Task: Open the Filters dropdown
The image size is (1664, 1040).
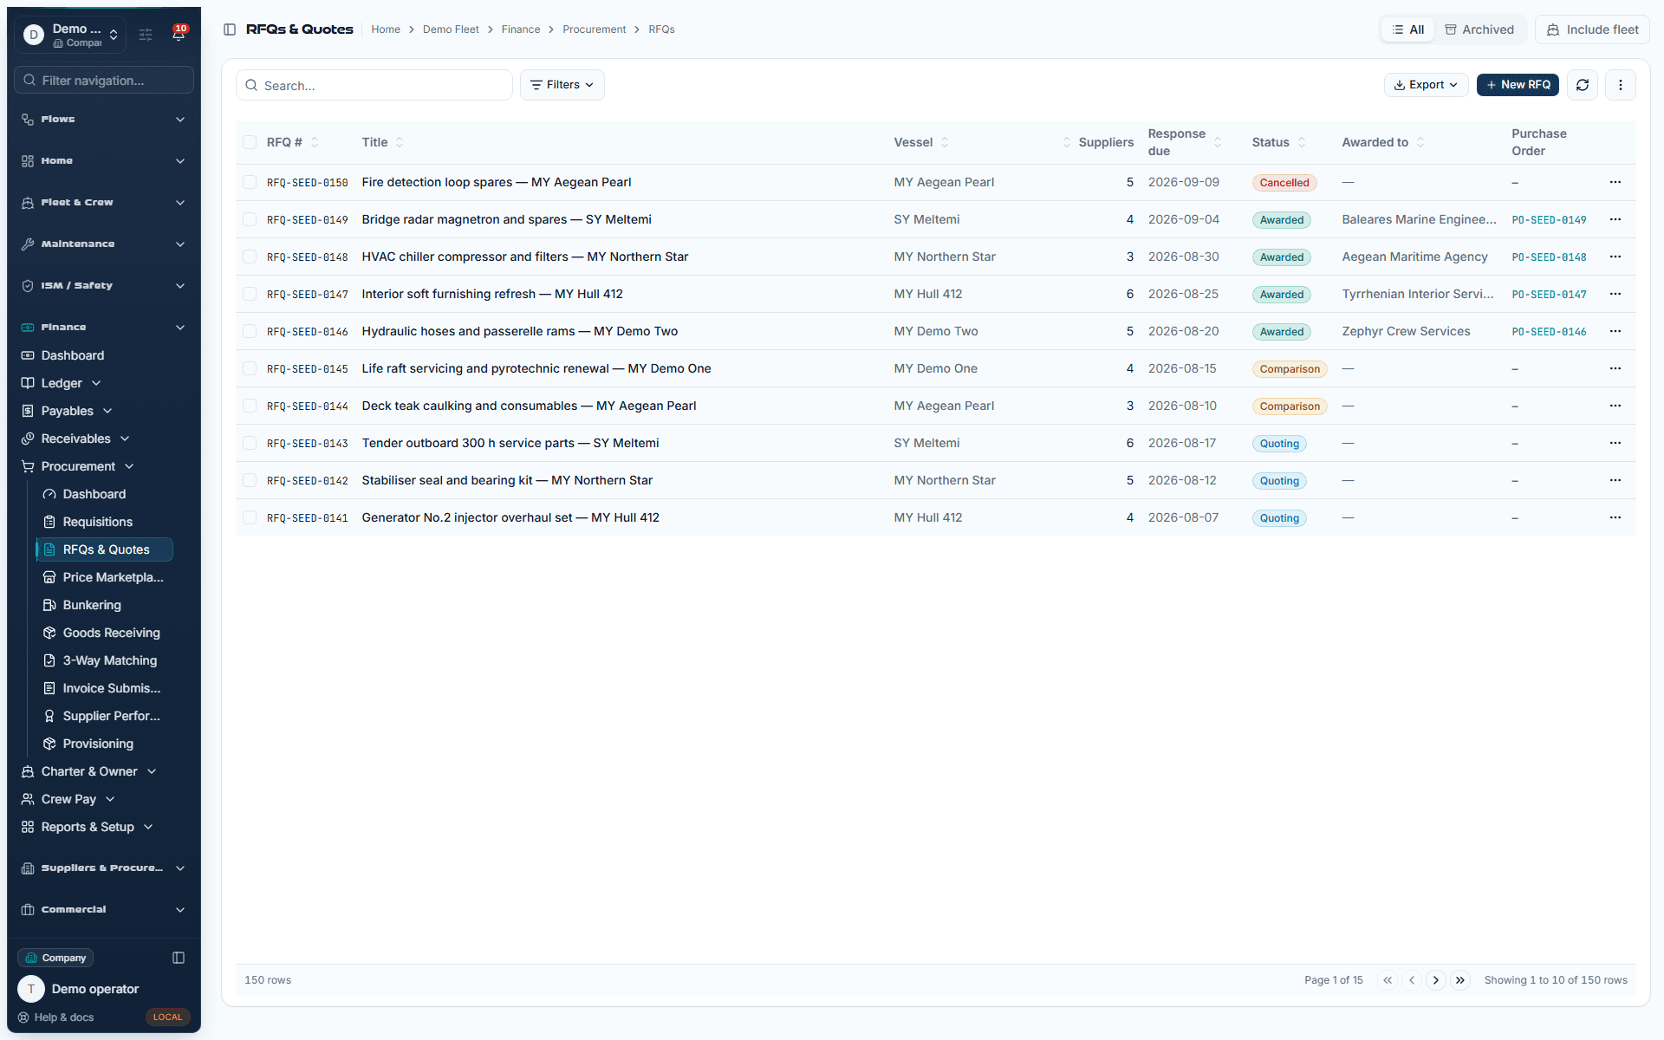Action: [x=562, y=85]
